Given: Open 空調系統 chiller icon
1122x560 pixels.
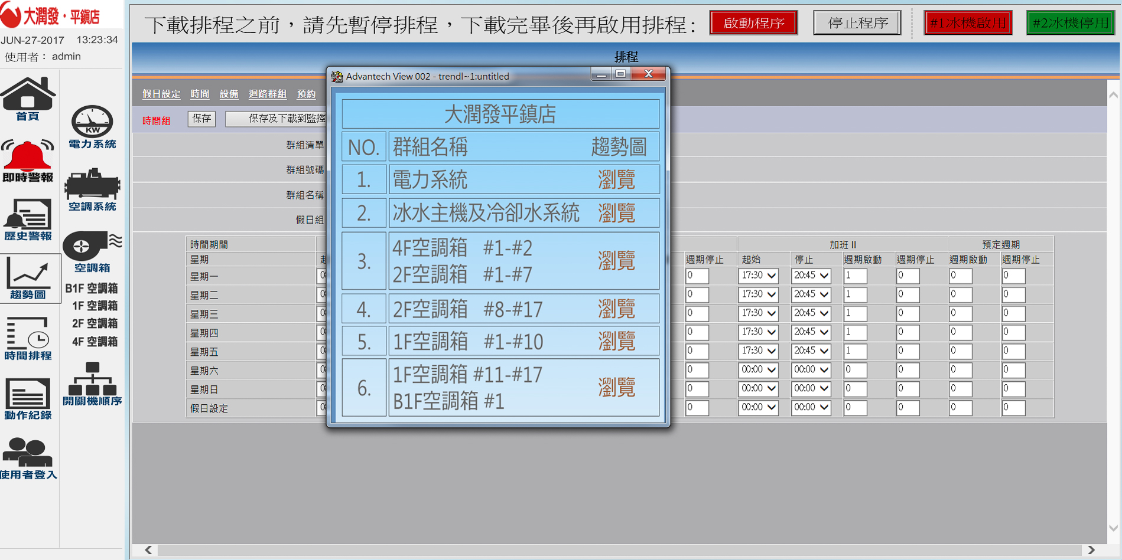Looking at the screenshot, I should tap(92, 190).
